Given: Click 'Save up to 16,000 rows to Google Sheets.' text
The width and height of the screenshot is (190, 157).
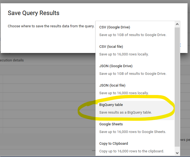Looking at the screenshot, I should 133,132.
